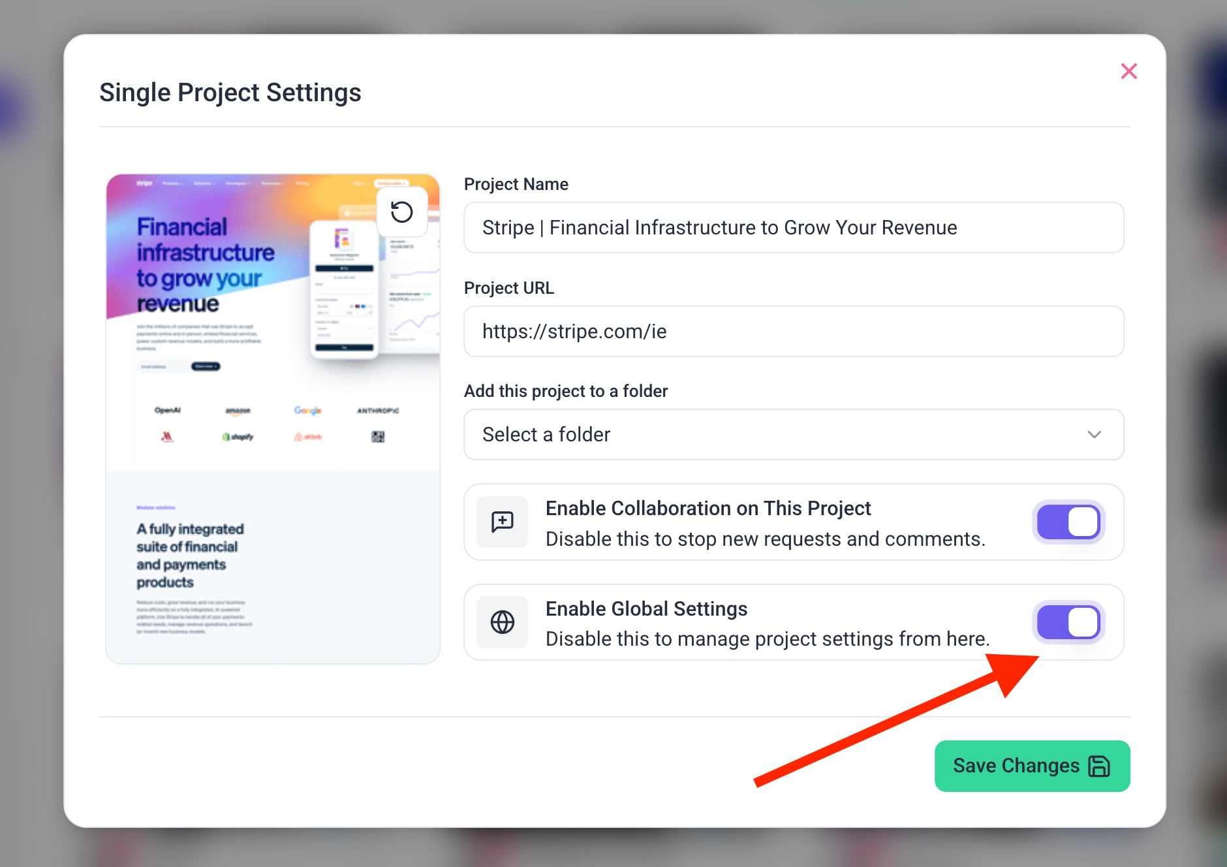Click into the Project URL field

coord(793,332)
